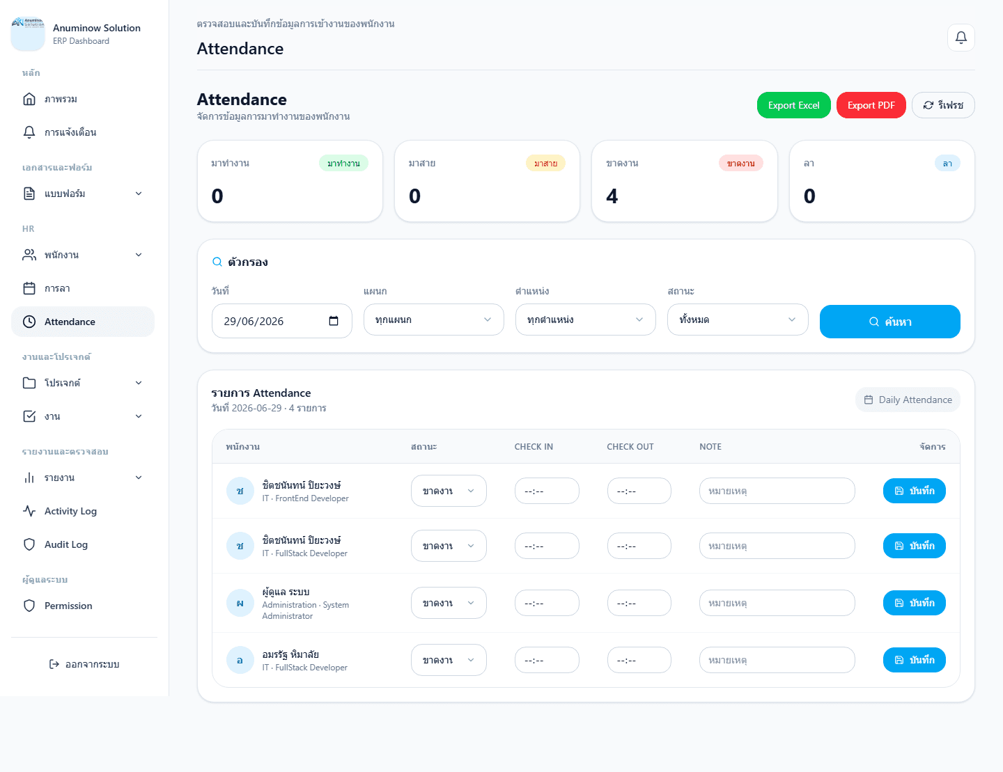This screenshot has width=1003, height=772.
Task: Click note field for อมรรัฐ หิมาลัย row
Action: coord(777,660)
